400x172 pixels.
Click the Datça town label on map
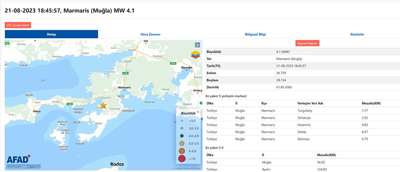pyautogui.click(x=37, y=111)
